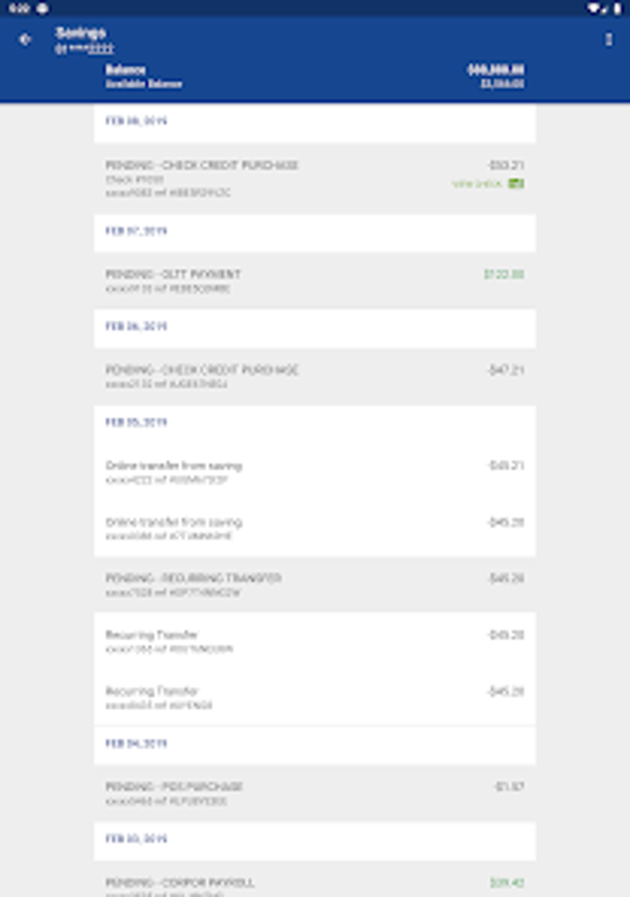Viewport: 630px width, 897px height.
Task: Open the second Online transfer from saving
Action: [x=314, y=528]
